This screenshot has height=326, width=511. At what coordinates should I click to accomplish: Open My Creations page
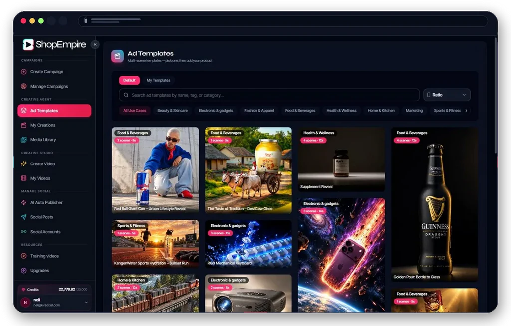click(x=54, y=125)
